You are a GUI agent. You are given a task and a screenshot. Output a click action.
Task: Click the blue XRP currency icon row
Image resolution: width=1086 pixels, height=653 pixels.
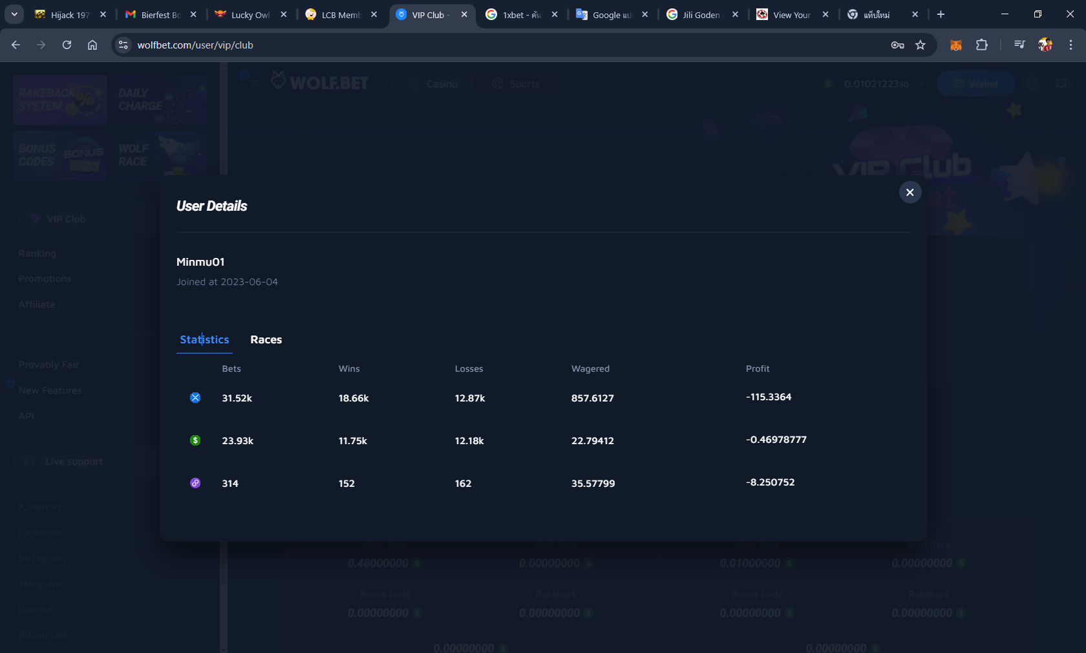195,398
